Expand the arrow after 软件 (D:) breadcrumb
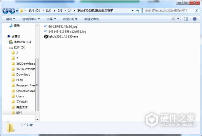 (x=43, y=11)
